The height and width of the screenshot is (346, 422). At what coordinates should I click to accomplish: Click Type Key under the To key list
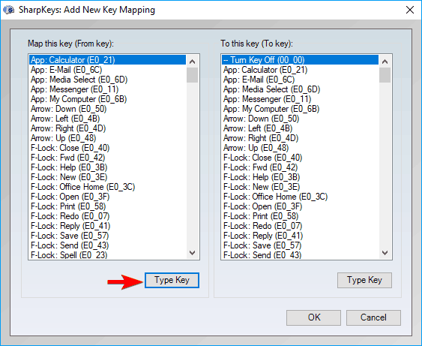coord(364,280)
